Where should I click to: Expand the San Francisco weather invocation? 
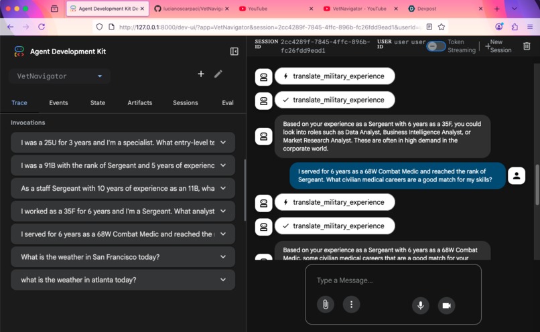click(123, 257)
